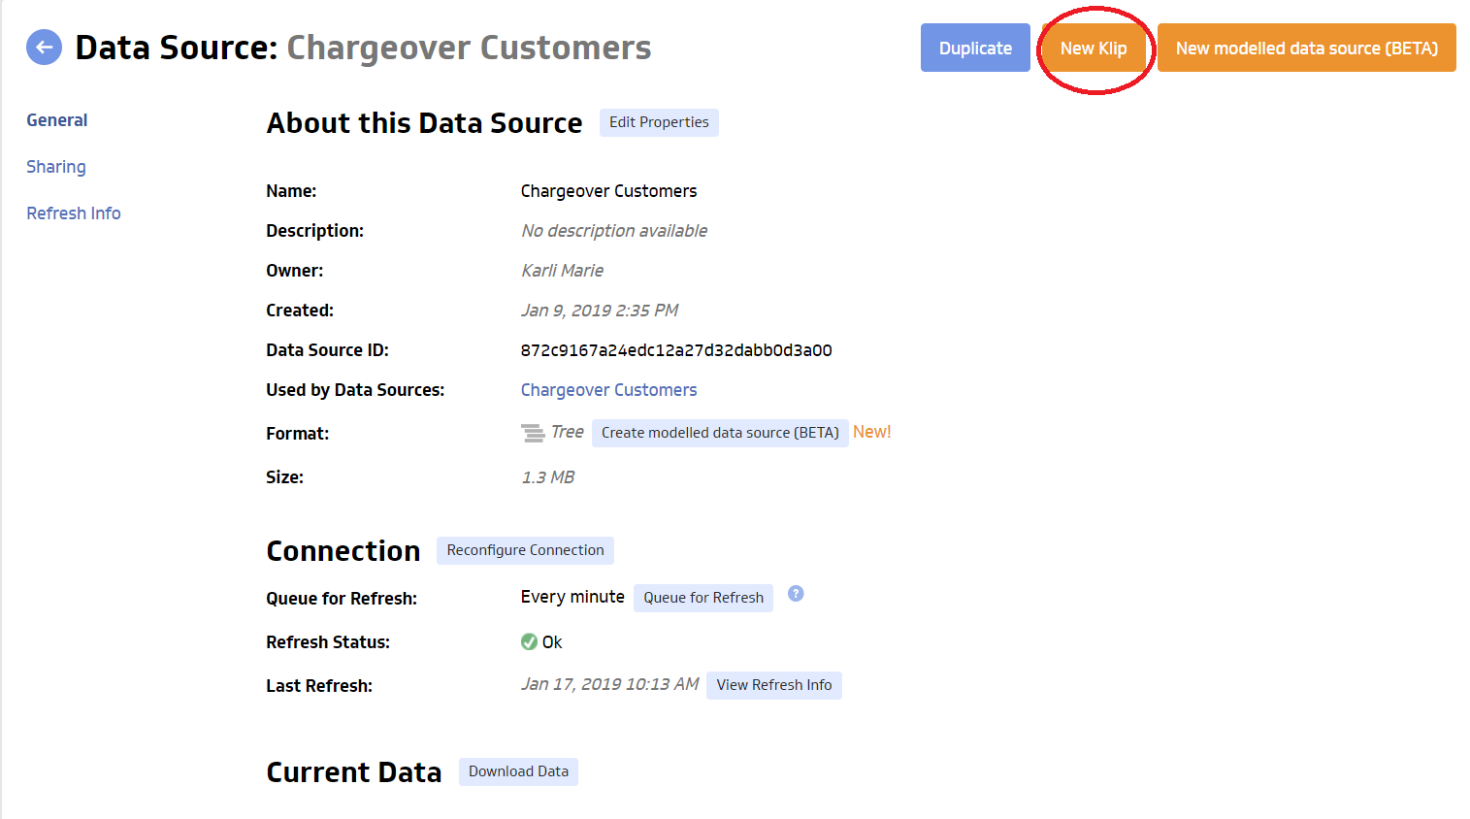Click the orange 'New!' label
Image resolution: width=1470 pixels, height=819 pixels.
[872, 432]
